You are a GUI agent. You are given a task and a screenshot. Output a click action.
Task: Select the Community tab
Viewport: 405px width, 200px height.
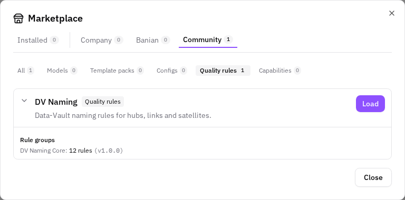pyautogui.click(x=208, y=39)
